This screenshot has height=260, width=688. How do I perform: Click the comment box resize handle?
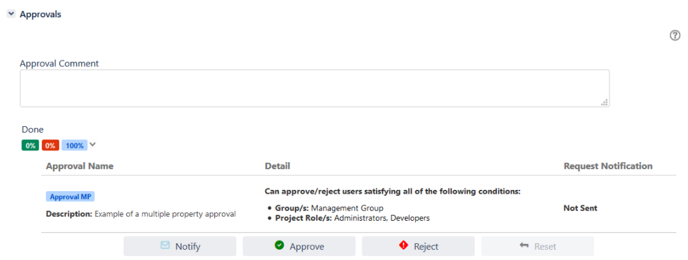click(604, 102)
